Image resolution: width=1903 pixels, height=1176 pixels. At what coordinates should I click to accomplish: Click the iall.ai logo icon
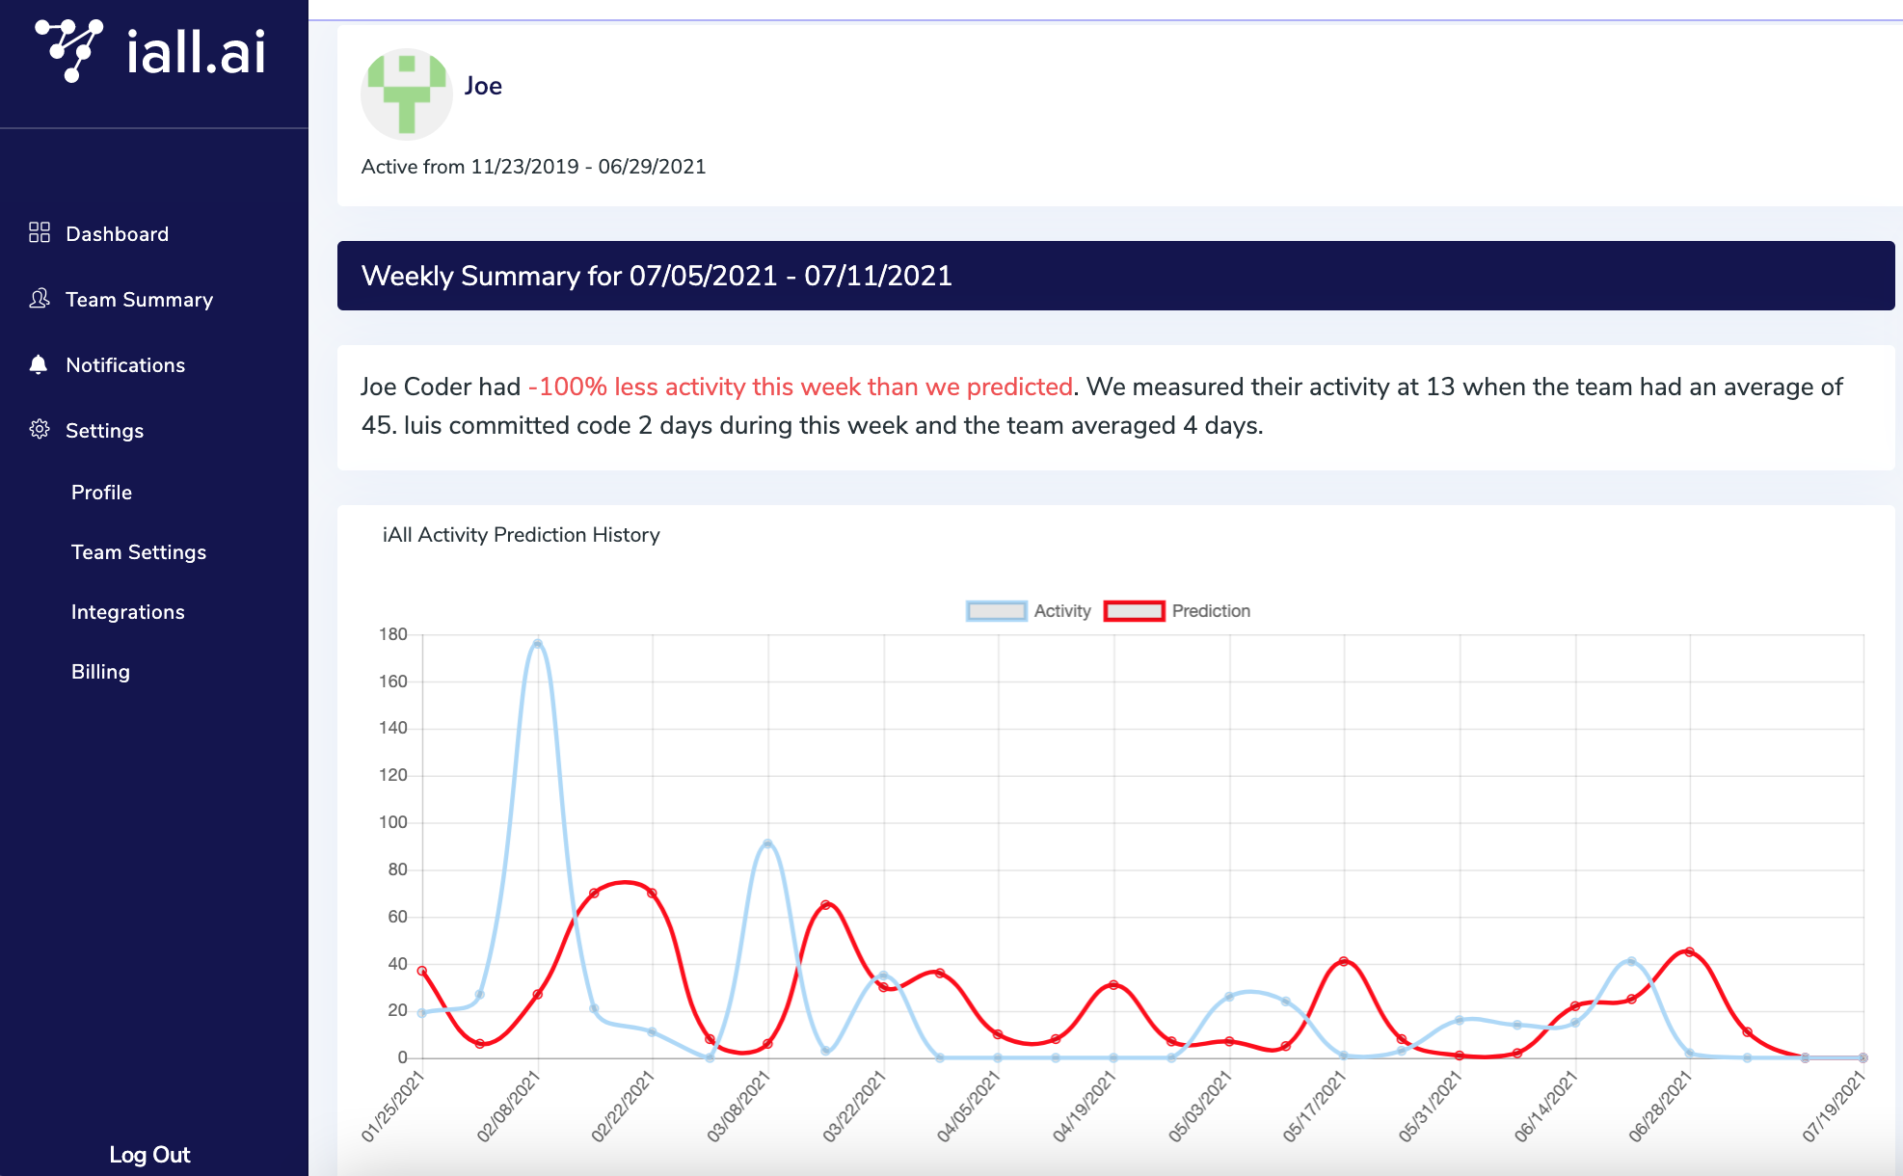69,50
